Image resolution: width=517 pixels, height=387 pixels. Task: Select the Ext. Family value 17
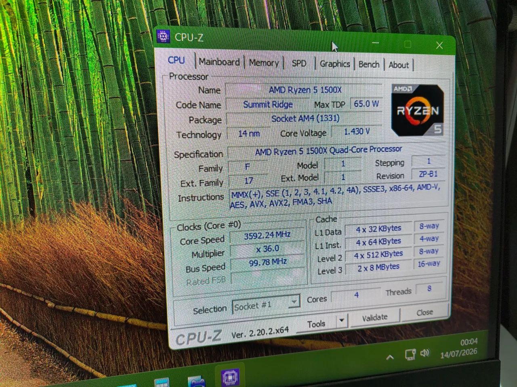[x=248, y=181]
